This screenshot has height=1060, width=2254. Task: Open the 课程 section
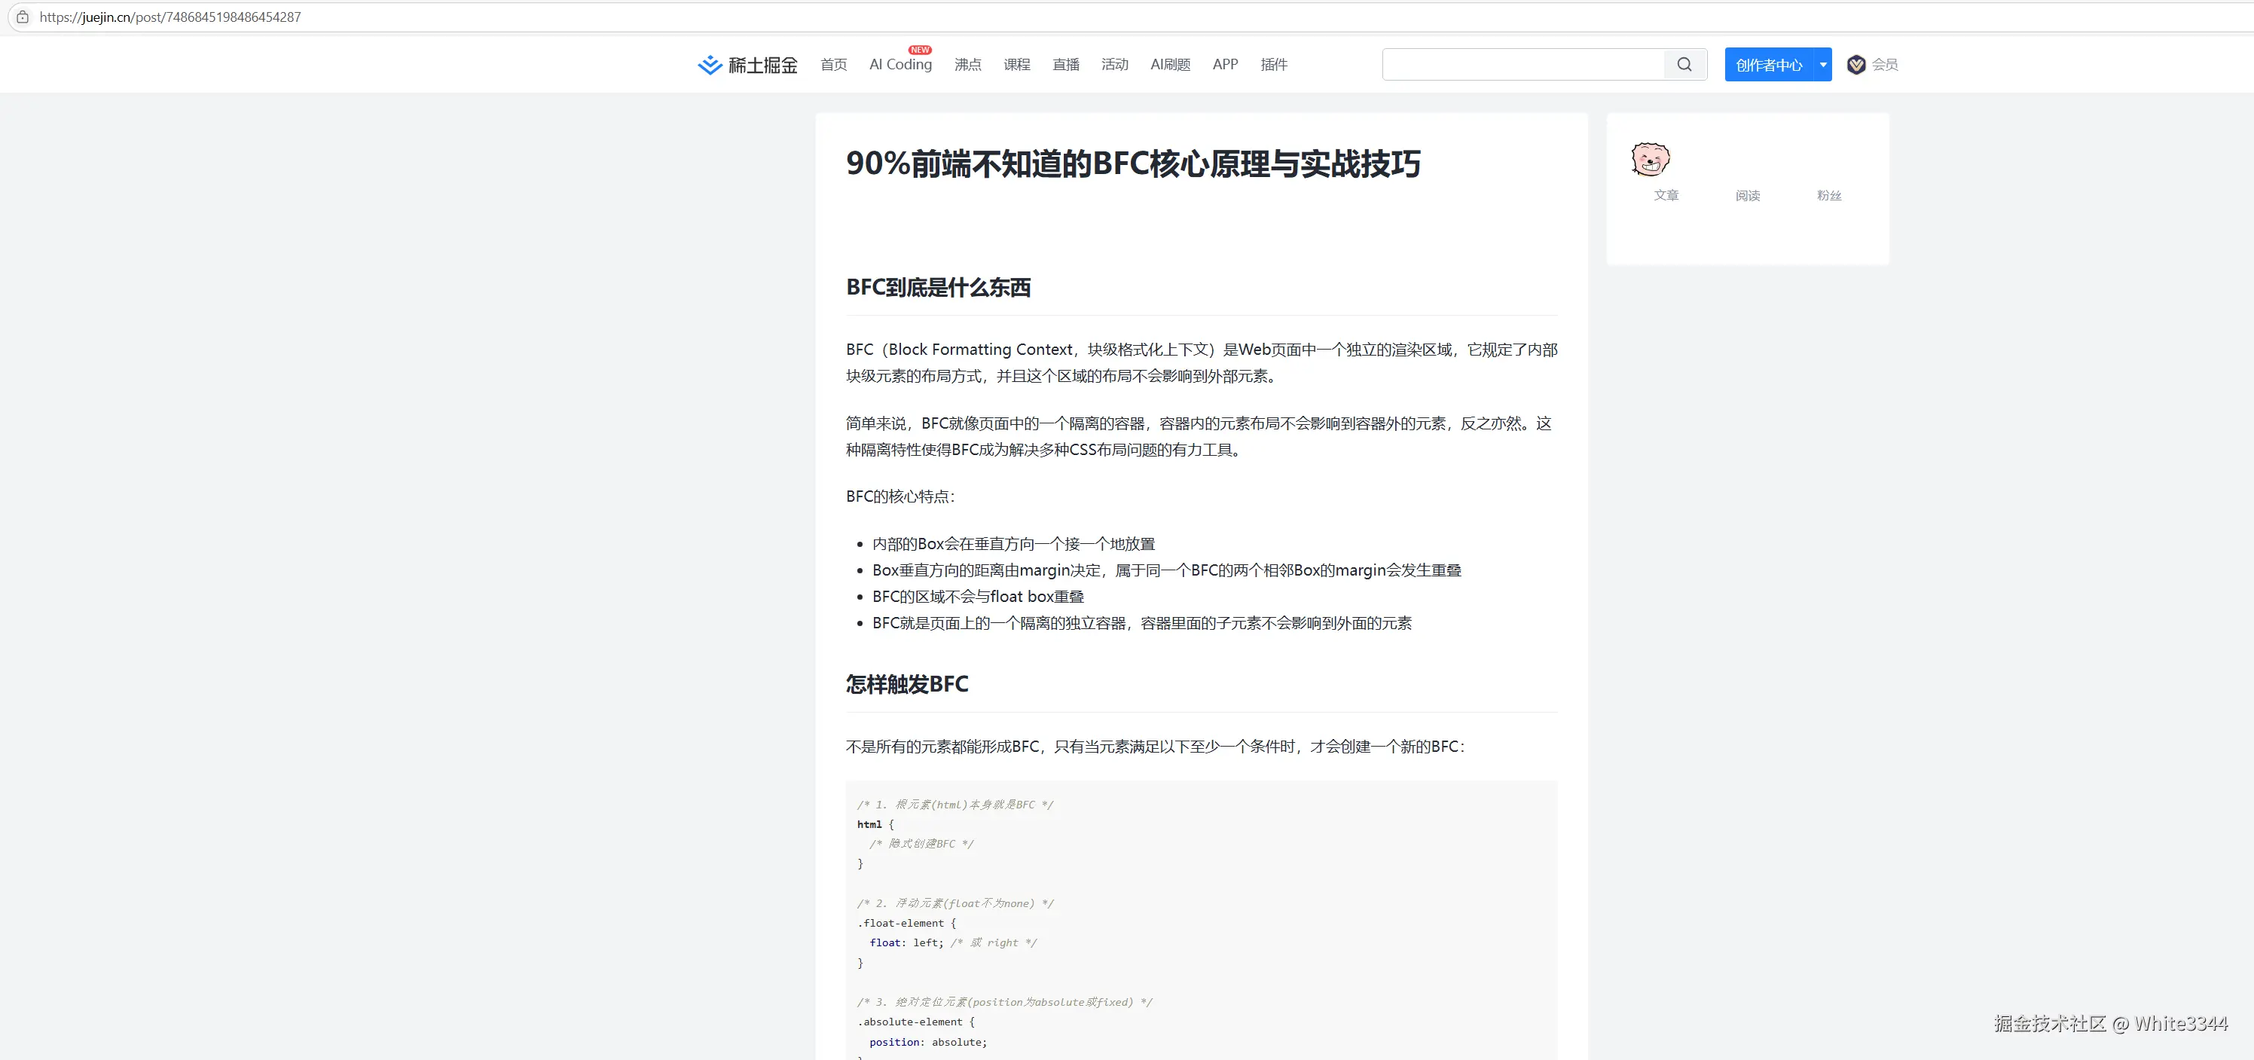click(1017, 64)
